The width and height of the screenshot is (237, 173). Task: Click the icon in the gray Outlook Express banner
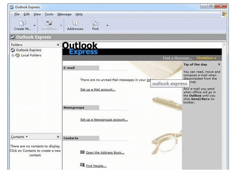(13, 37)
